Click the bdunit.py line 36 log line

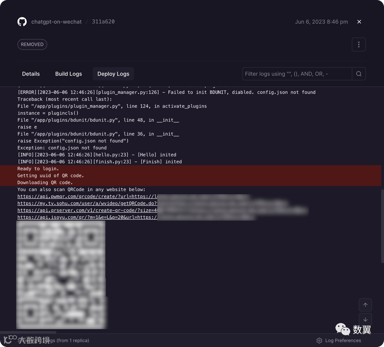coord(98,134)
